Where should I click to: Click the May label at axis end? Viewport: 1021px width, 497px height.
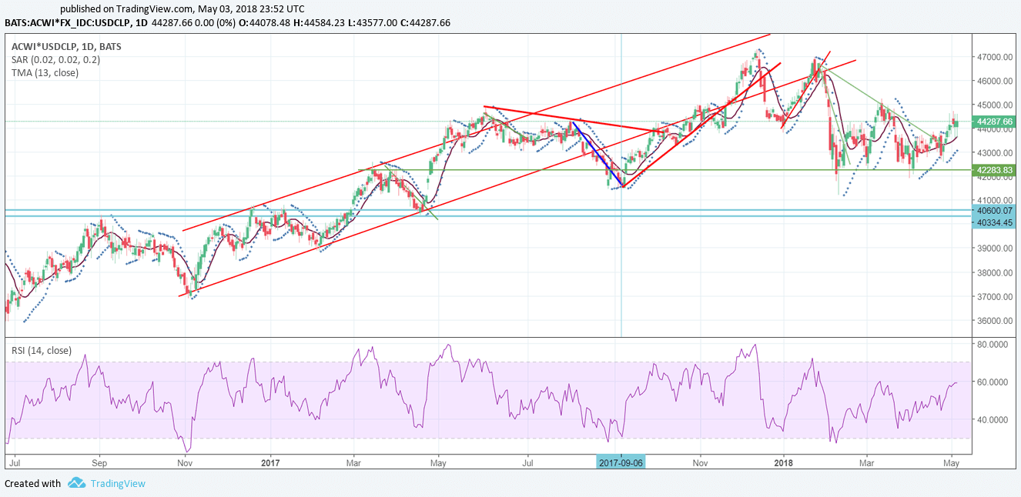click(951, 463)
